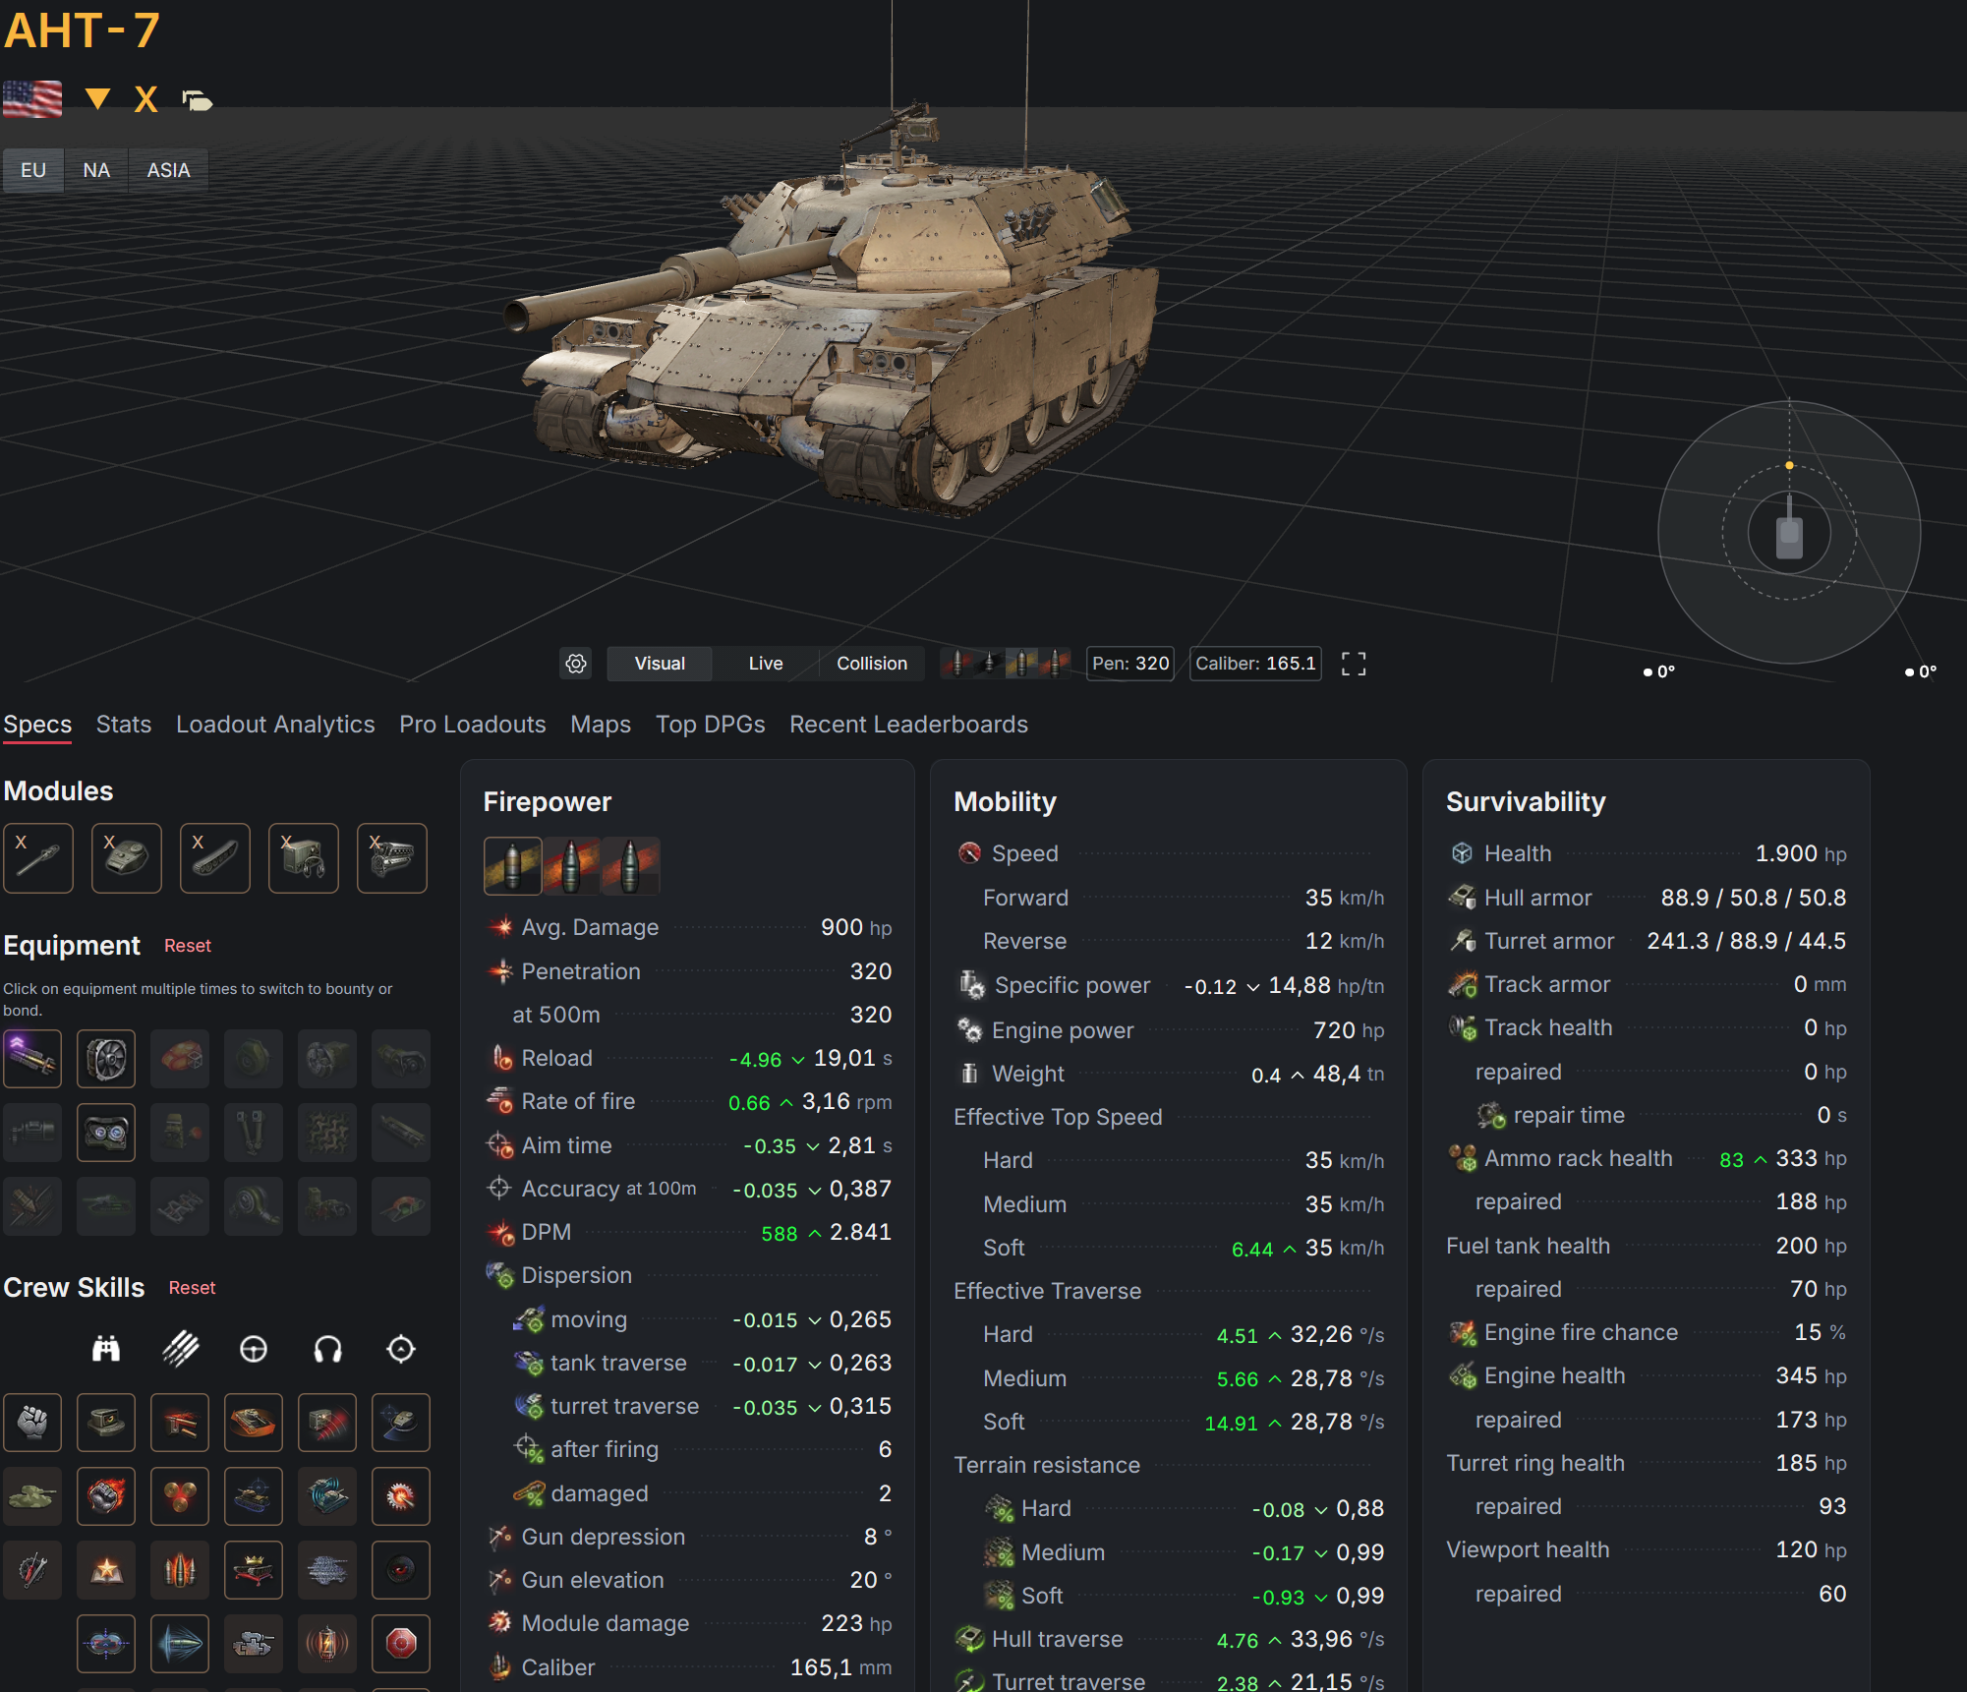The width and height of the screenshot is (1967, 1692).
Task: Switch viewer to Visual mode
Action: 660,664
